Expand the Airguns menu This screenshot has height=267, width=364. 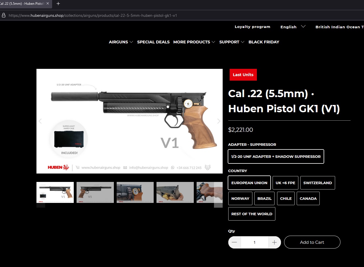click(x=121, y=42)
